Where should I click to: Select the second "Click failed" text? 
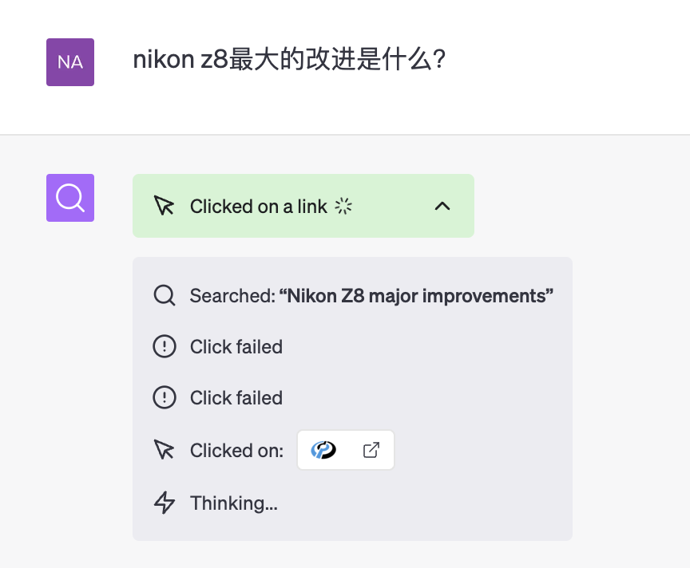click(236, 398)
